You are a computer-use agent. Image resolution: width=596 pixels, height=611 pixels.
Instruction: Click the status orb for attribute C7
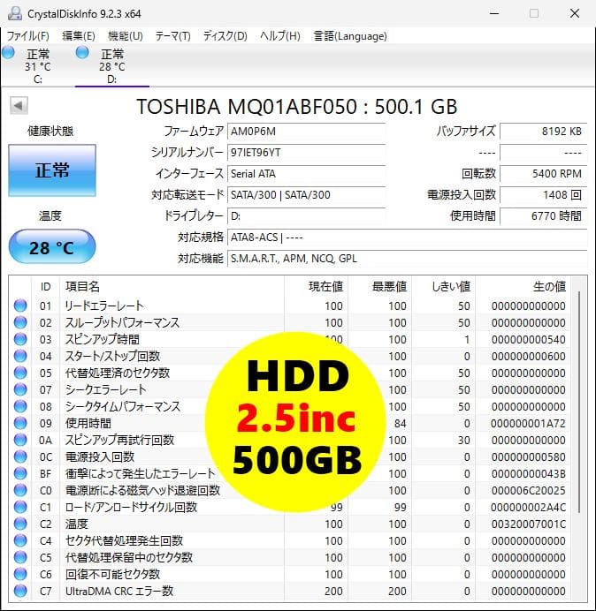click(x=20, y=591)
